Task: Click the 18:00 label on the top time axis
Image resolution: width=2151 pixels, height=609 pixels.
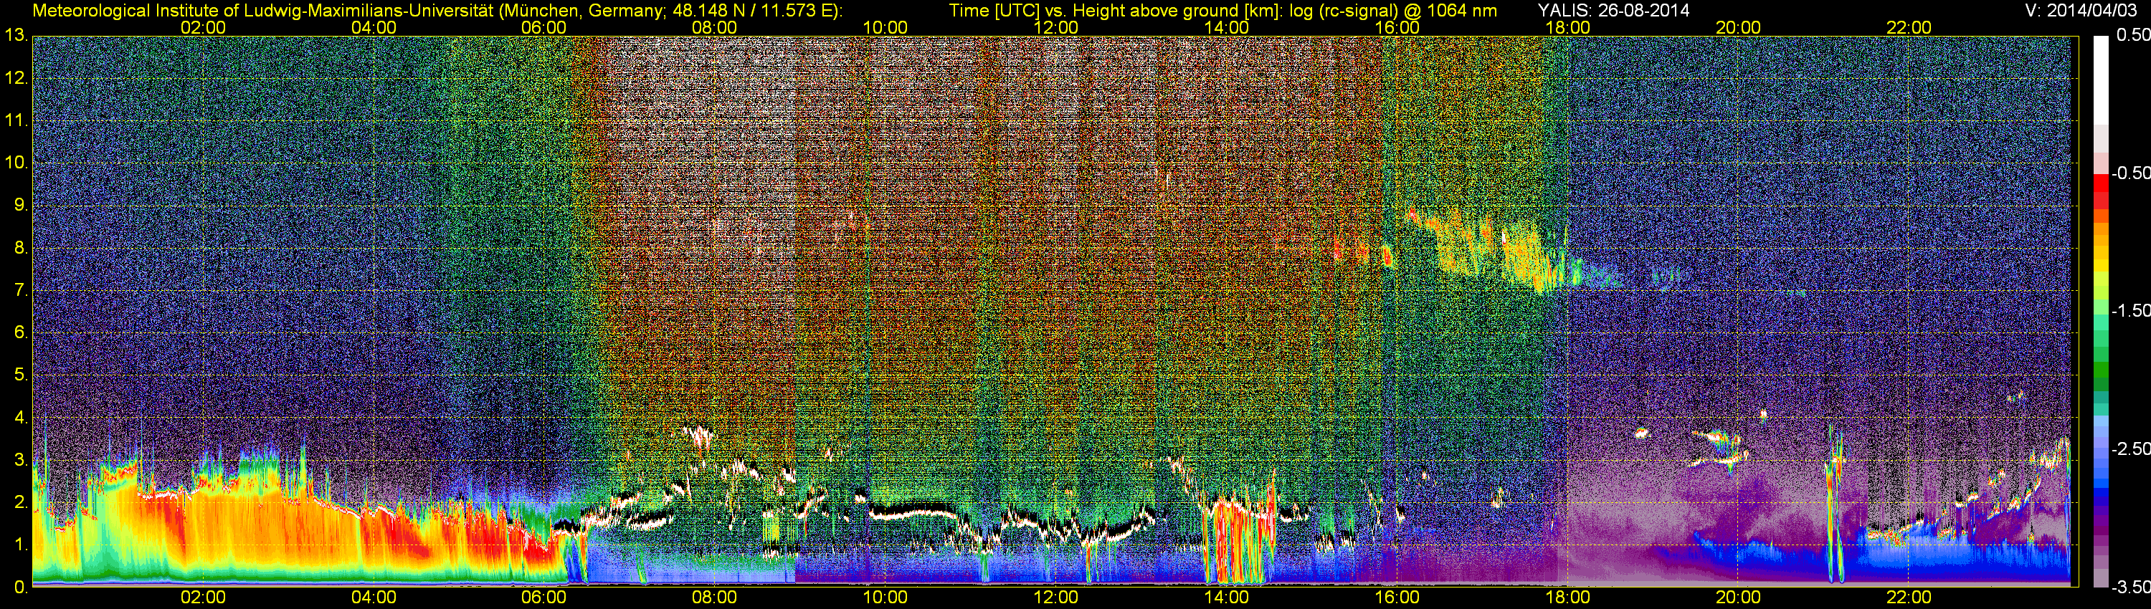Action: 1567,27
